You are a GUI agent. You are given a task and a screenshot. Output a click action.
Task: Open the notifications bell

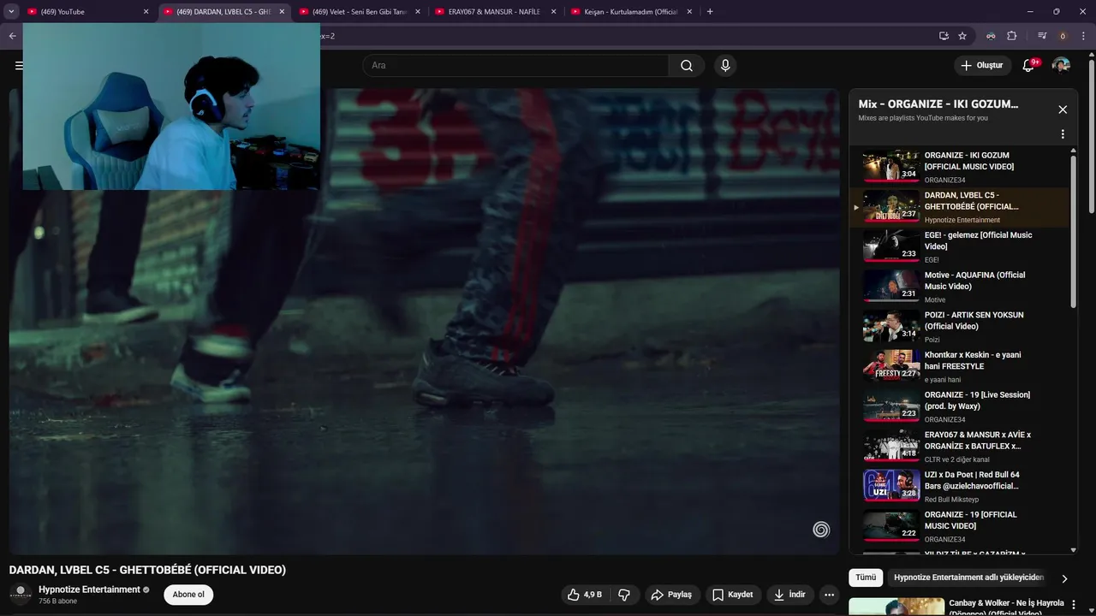1029,66
